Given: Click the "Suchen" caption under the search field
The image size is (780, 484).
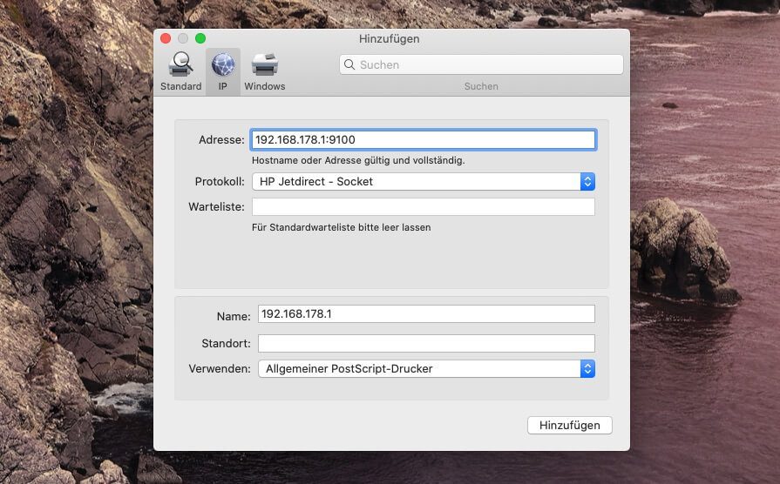Looking at the screenshot, I should pos(481,86).
